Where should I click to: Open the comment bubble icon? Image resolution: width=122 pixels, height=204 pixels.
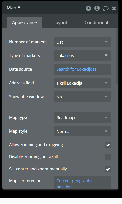105,9
